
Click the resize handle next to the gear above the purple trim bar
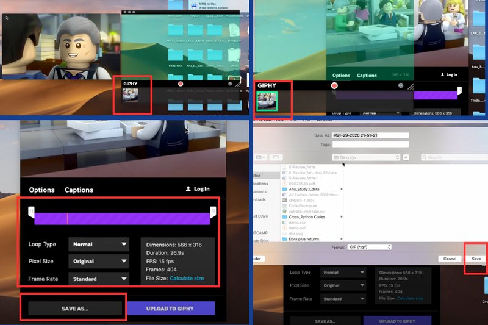tap(411, 87)
